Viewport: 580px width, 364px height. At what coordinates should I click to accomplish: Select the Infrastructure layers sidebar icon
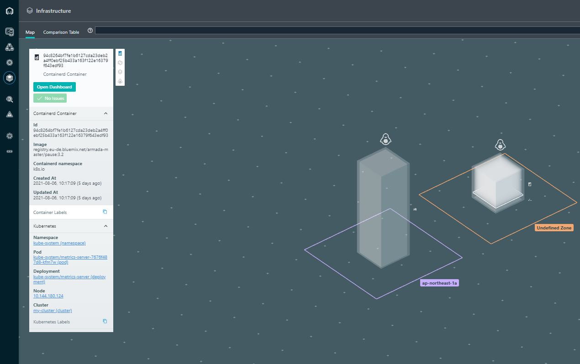click(10, 78)
